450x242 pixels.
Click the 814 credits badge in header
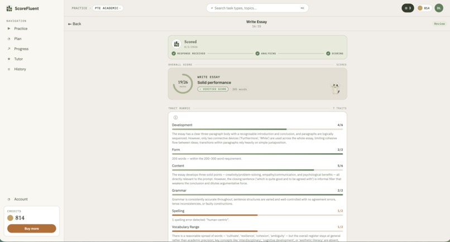pos(424,8)
